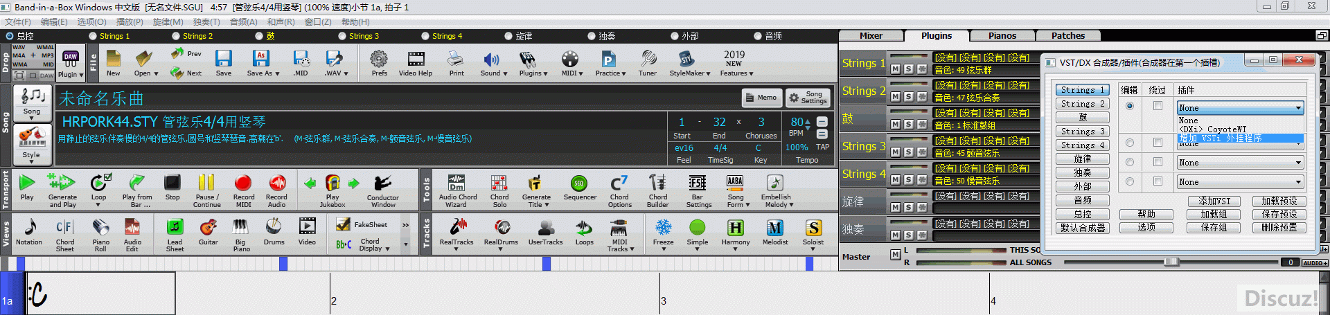
Task: Open the Melodist tool
Action: point(775,232)
